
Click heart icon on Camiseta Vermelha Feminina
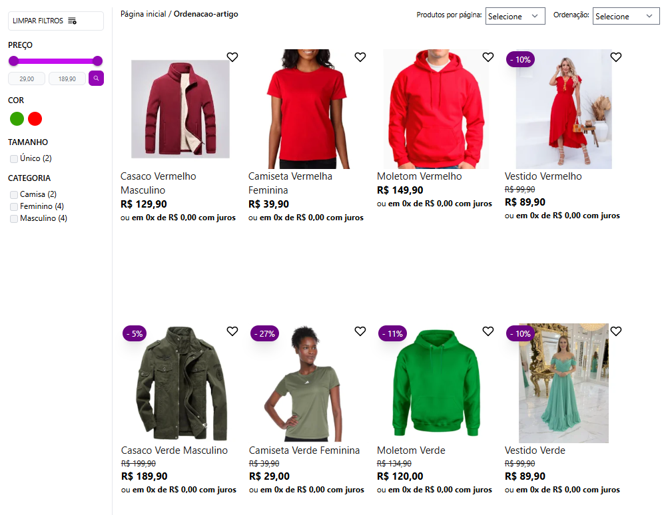(x=360, y=57)
